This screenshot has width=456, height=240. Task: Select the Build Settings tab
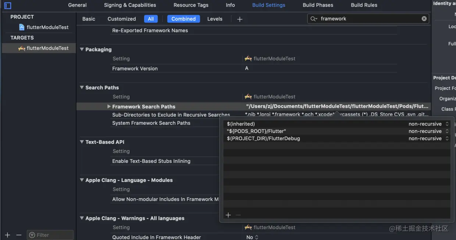(x=268, y=5)
